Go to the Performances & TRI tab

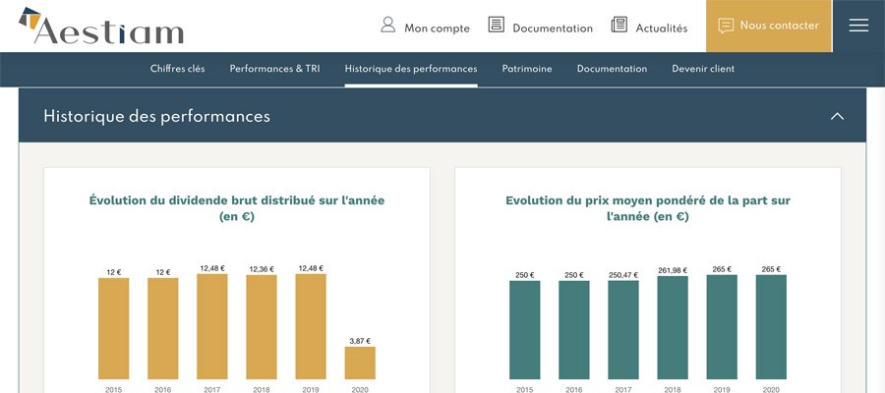coord(275,69)
